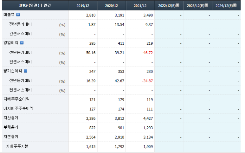Select the 2019/12 column header
Screen dimensions: 245x153
point(83,6)
